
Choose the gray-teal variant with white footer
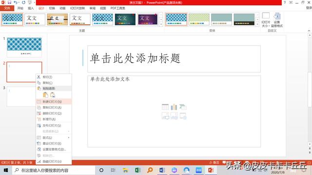(221, 19)
